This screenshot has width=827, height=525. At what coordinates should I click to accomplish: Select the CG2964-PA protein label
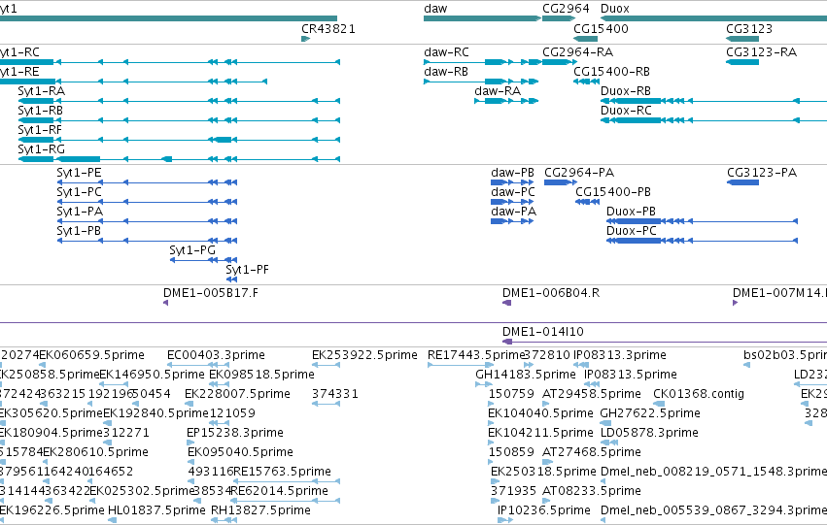pos(579,173)
